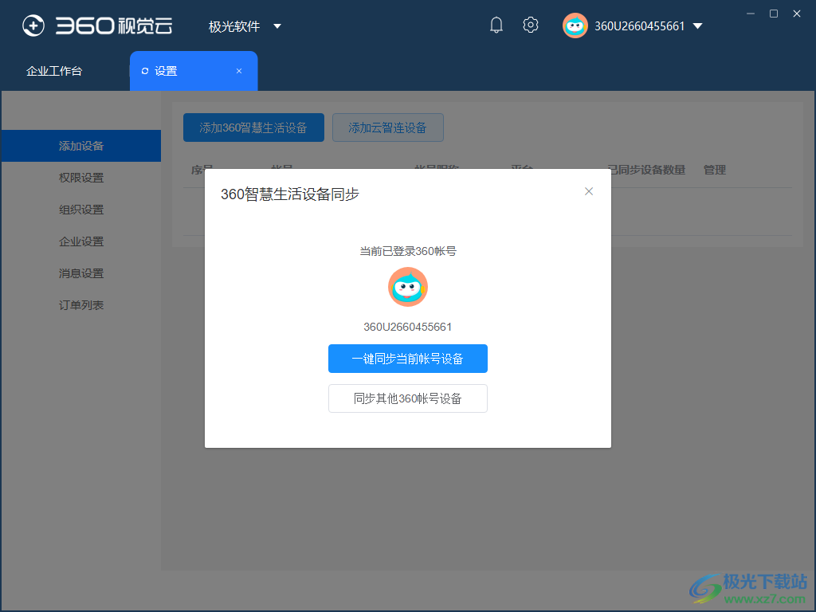816x612 pixels.
Task: Click the 已同步设备数量 column header
Action: pos(646,170)
